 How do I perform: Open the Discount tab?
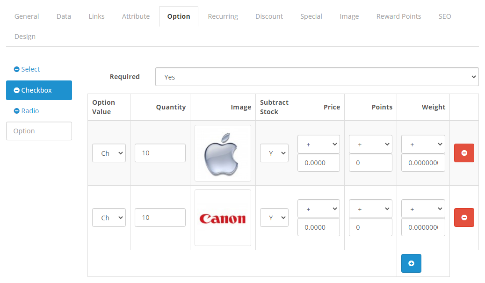[x=269, y=16]
